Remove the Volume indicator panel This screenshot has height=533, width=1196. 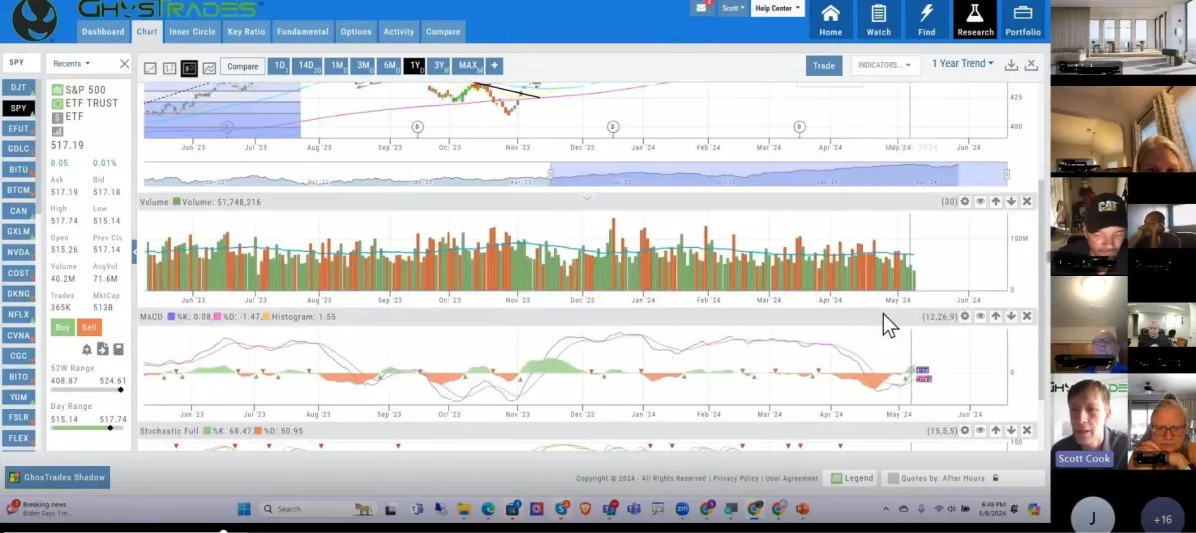click(x=1026, y=201)
